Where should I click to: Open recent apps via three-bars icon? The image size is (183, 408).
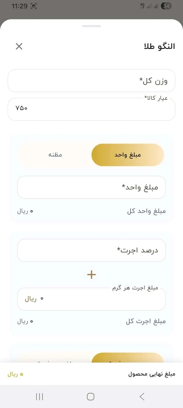39,397
